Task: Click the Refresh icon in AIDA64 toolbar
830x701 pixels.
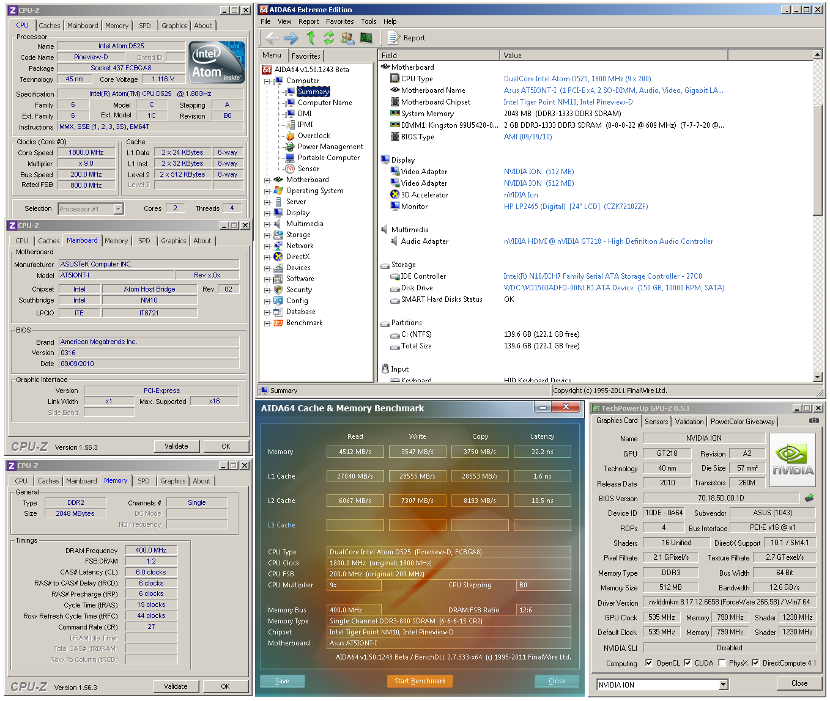Action: [329, 38]
